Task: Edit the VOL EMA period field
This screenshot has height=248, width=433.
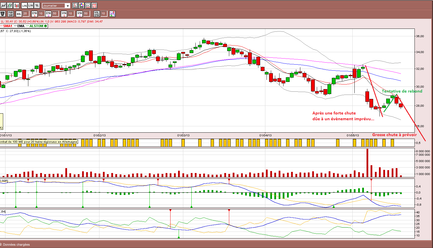Action: pos(103,14)
